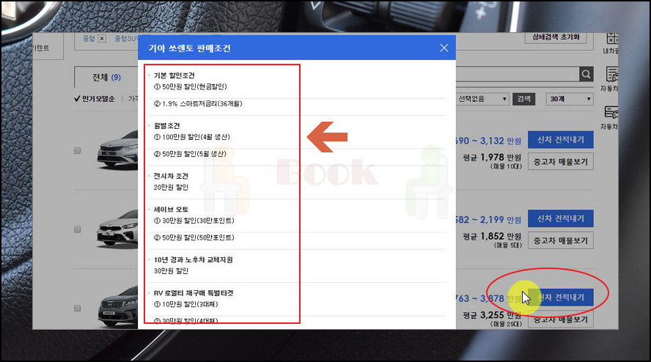Viewport: 651px width, 362px height.
Task: Click the 20만원 할인 line
Action: [x=171, y=187]
